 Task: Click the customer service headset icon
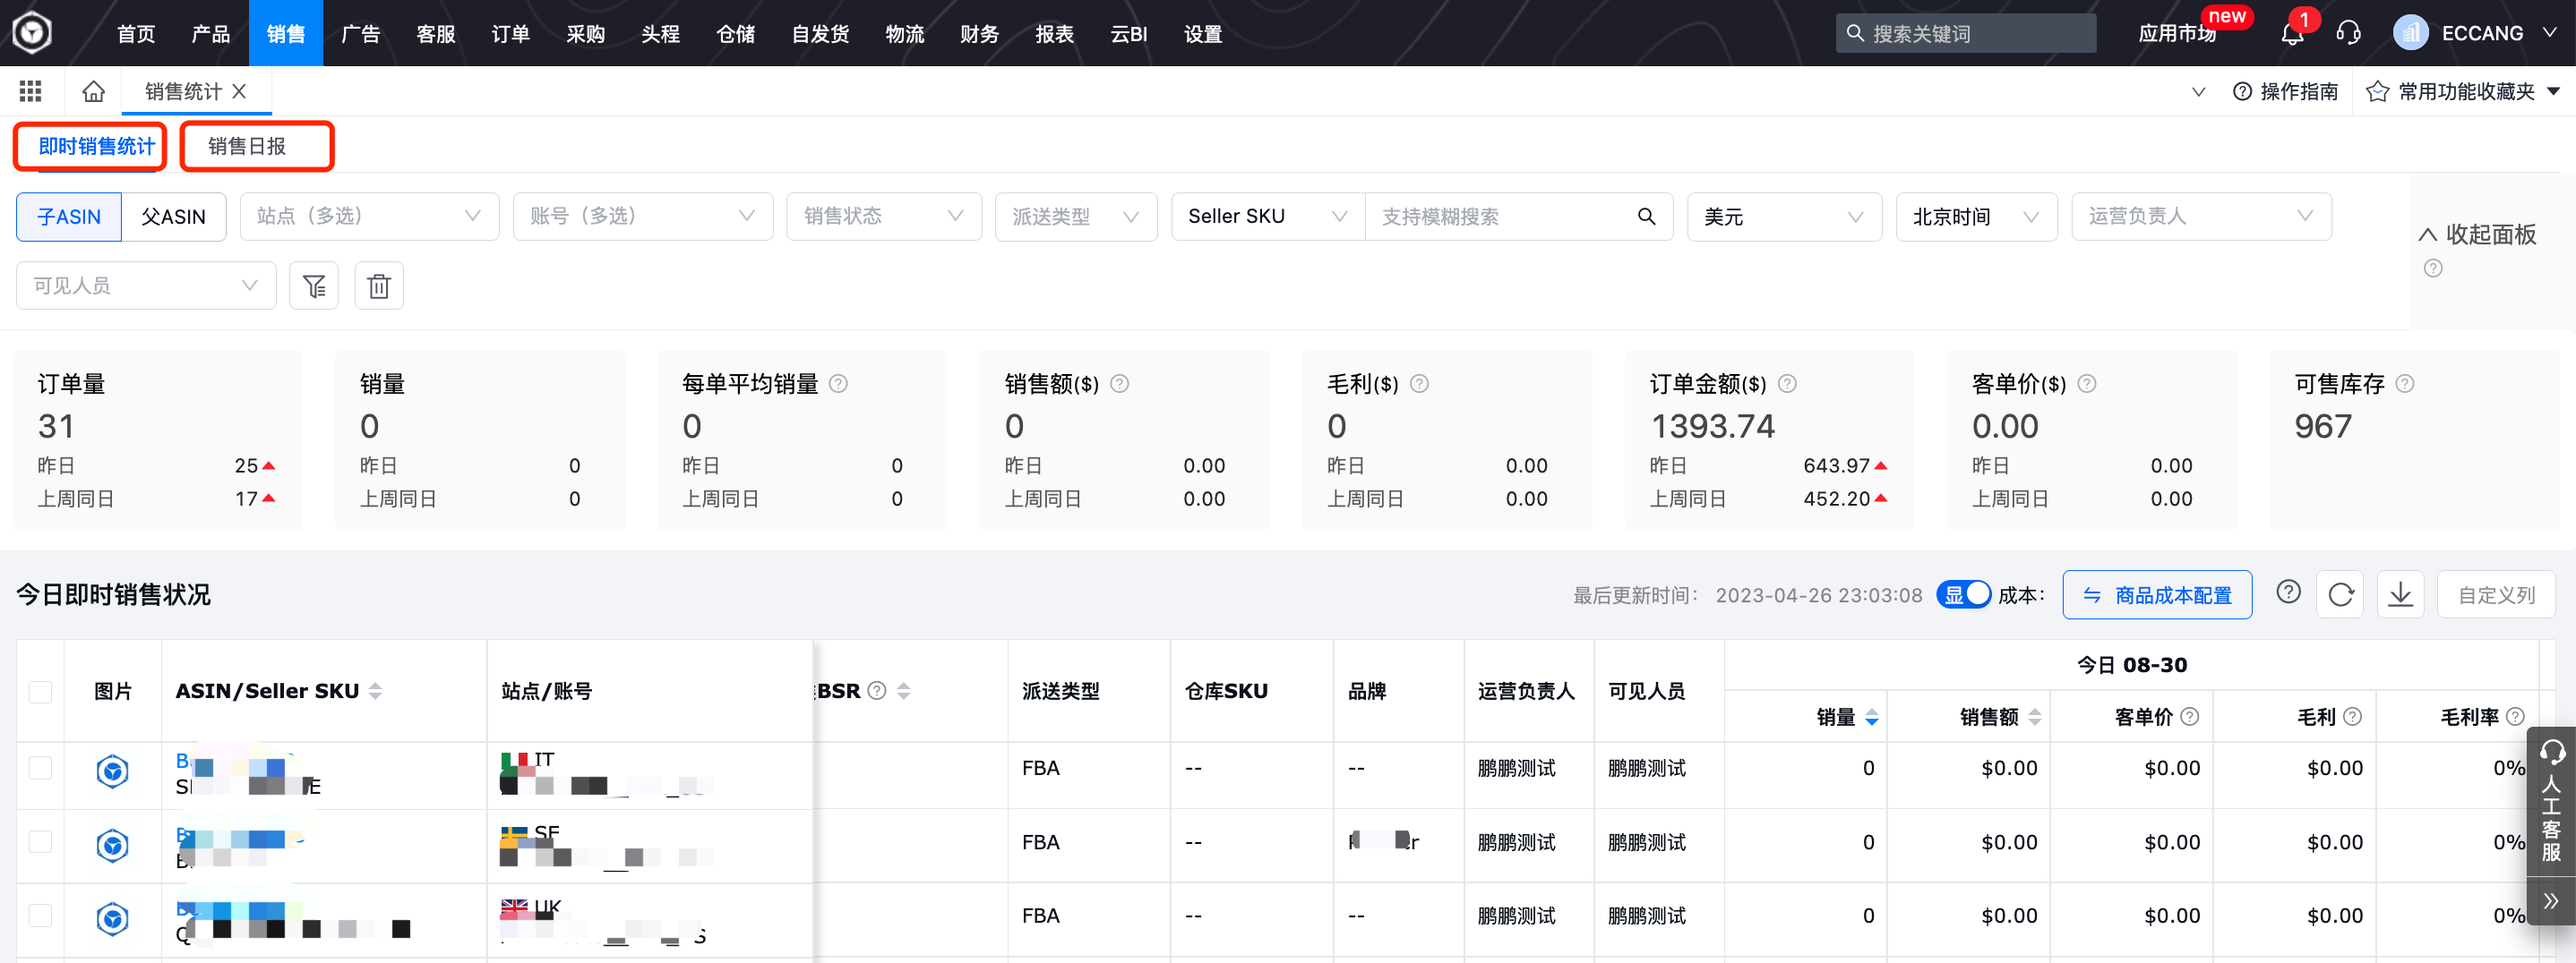(x=2348, y=33)
